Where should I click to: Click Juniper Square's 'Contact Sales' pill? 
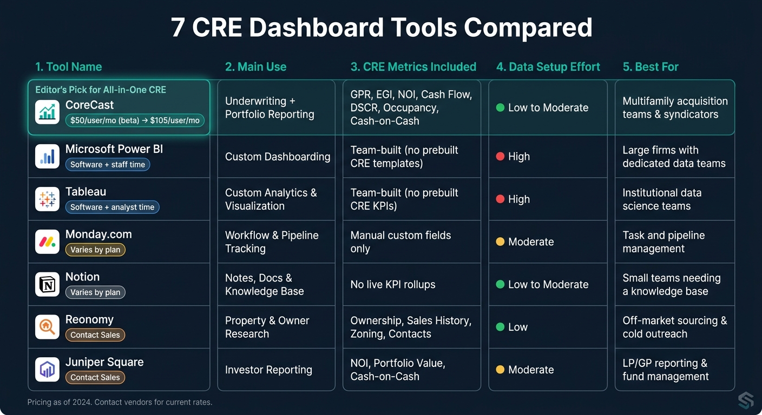(x=95, y=378)
